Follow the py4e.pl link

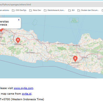coord(27,94)
